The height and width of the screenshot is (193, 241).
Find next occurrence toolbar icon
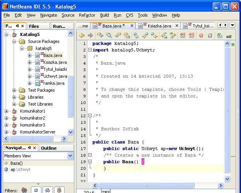coord(118,36)
